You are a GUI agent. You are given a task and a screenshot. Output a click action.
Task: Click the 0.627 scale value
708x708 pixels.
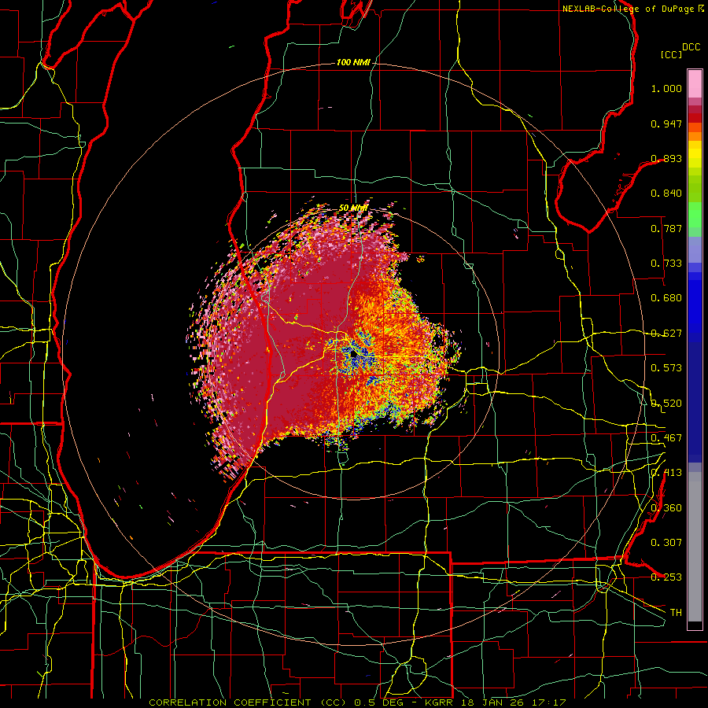click(666, 334)
